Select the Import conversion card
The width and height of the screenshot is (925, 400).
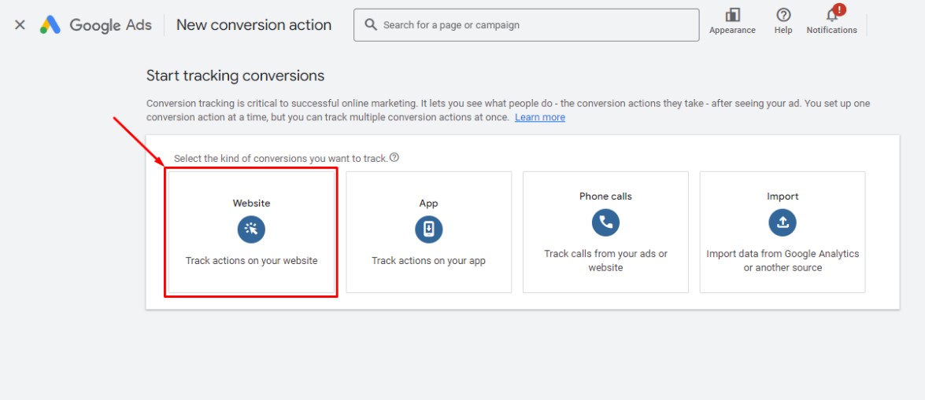coord(783,232)
